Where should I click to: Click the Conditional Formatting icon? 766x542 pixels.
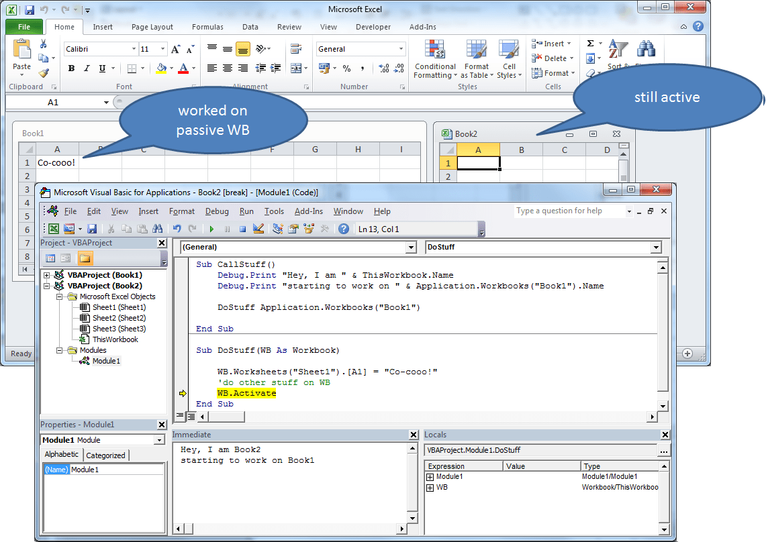[435, 59]
